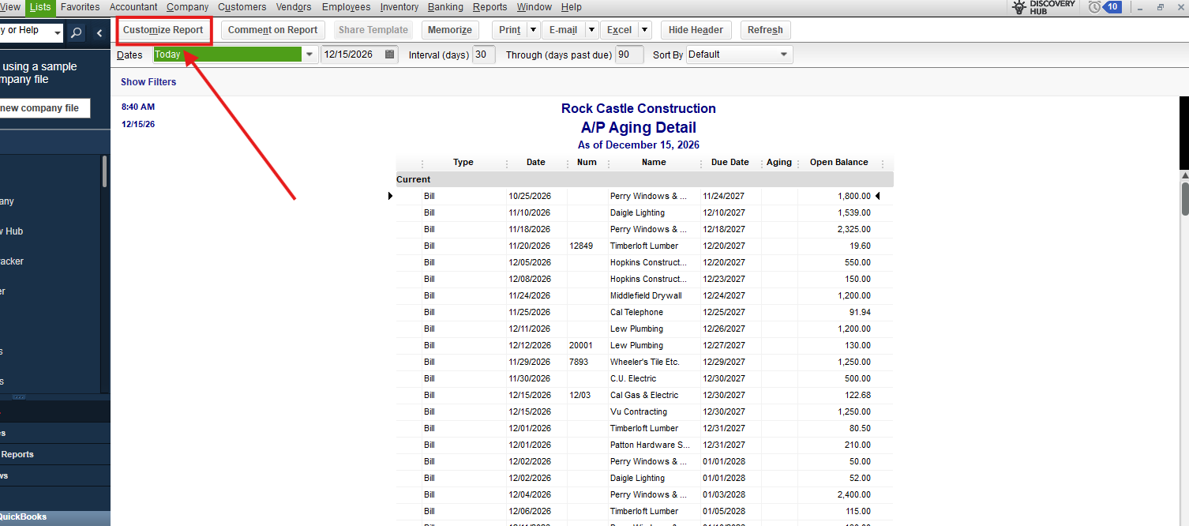Collapse the left icon bar with the chevron
Screen dimensions: 1189x526
99,32
